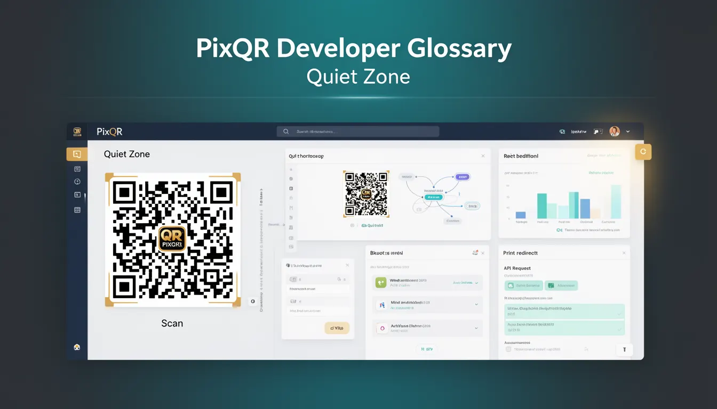Select the highlighted gold sidebar icon
Image resolution: width=717 pixels, height=409 pixels.
coord(77,154)
